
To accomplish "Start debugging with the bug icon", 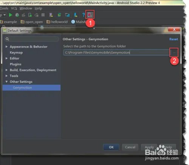I will pyautogui.click(x=17, y=15).
